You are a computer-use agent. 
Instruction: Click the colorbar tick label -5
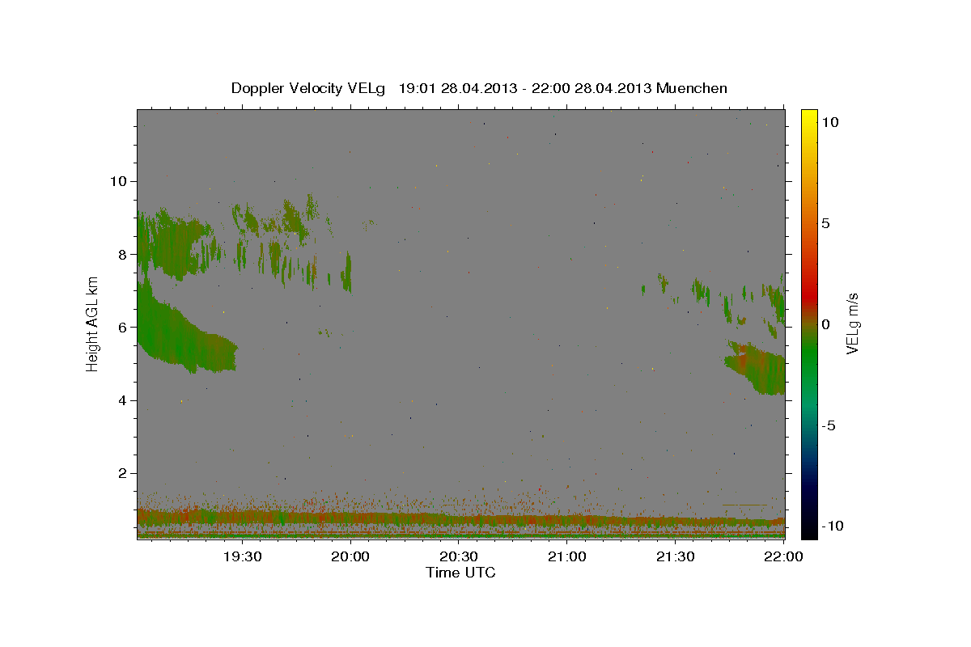(x=829, y=425)
